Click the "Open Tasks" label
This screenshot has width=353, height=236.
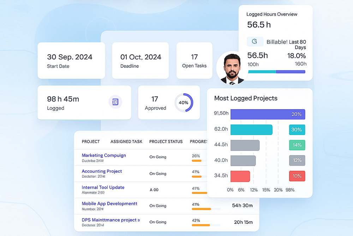pyautogui.click(x=194, y=66)
